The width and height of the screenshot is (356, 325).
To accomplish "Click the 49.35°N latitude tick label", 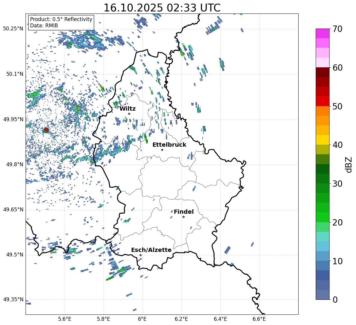I will click(13, 299).
